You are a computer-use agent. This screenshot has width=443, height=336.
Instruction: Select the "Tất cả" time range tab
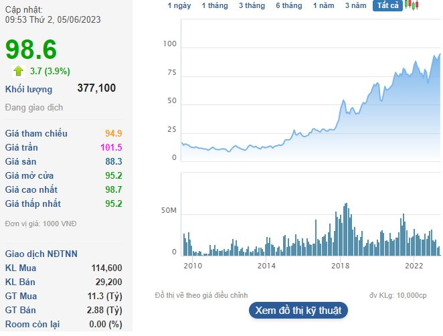[x=387, y=5]
